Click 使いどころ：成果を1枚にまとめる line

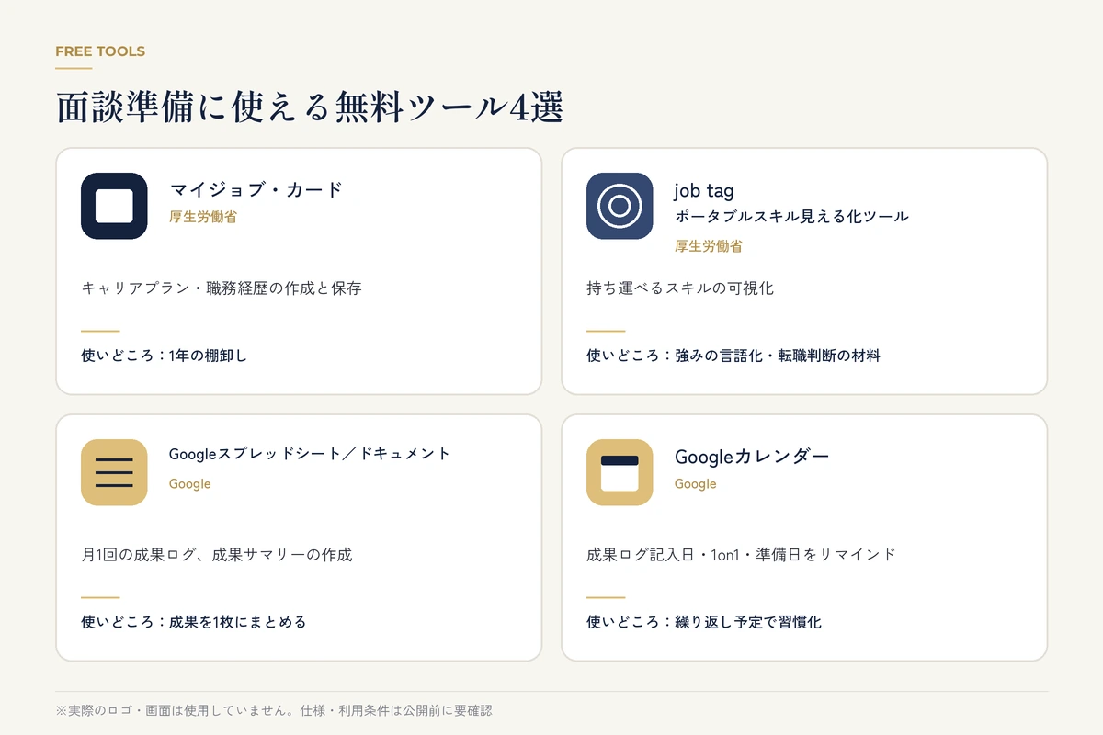[x=194, y=622]
